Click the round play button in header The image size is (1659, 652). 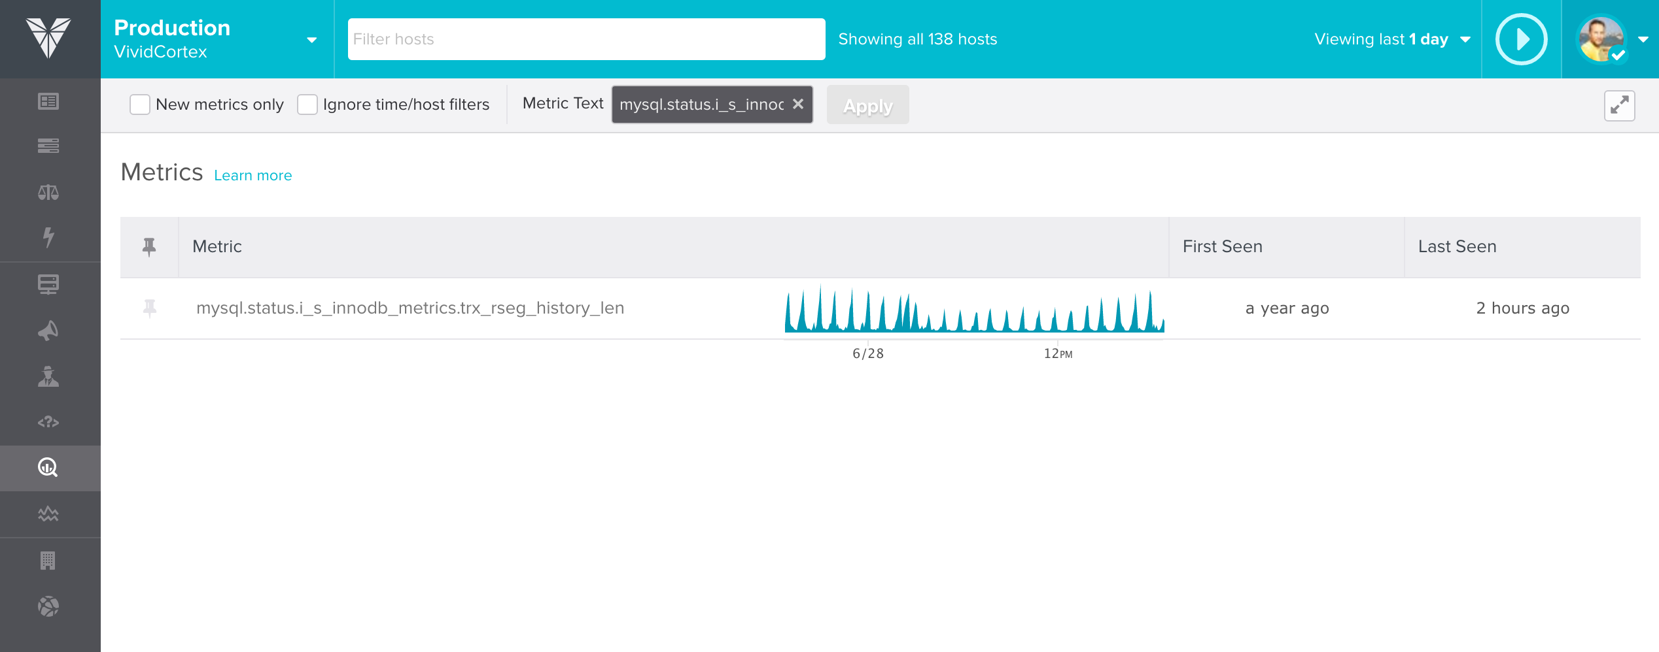pos(1522,39)
